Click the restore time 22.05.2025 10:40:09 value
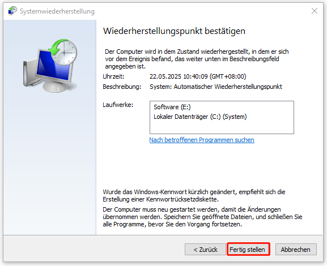Screen dimensions: 327x266 198,76
